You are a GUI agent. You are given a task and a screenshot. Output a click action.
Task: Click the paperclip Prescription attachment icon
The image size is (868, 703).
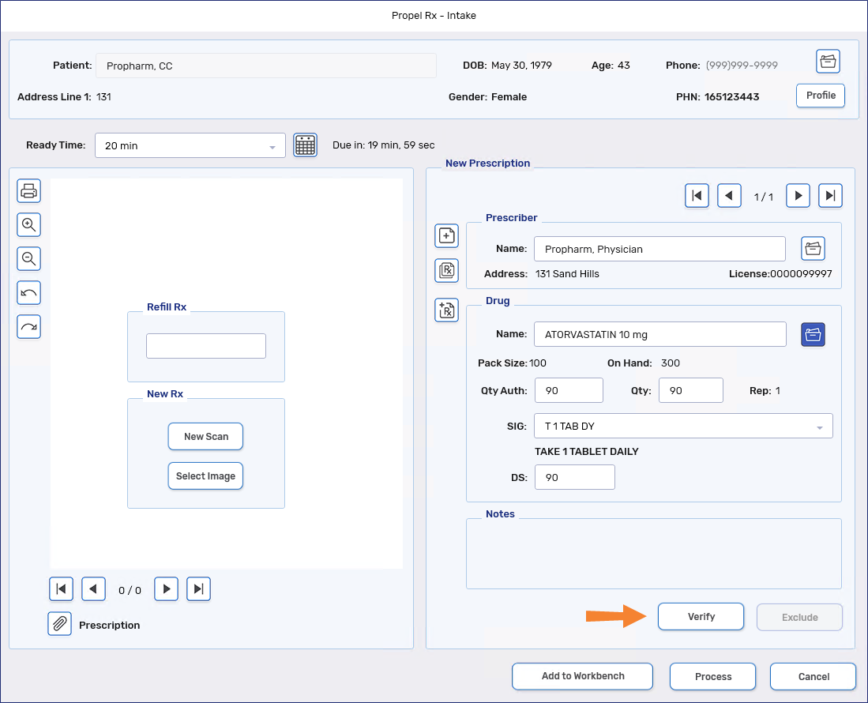click(59, 624)
